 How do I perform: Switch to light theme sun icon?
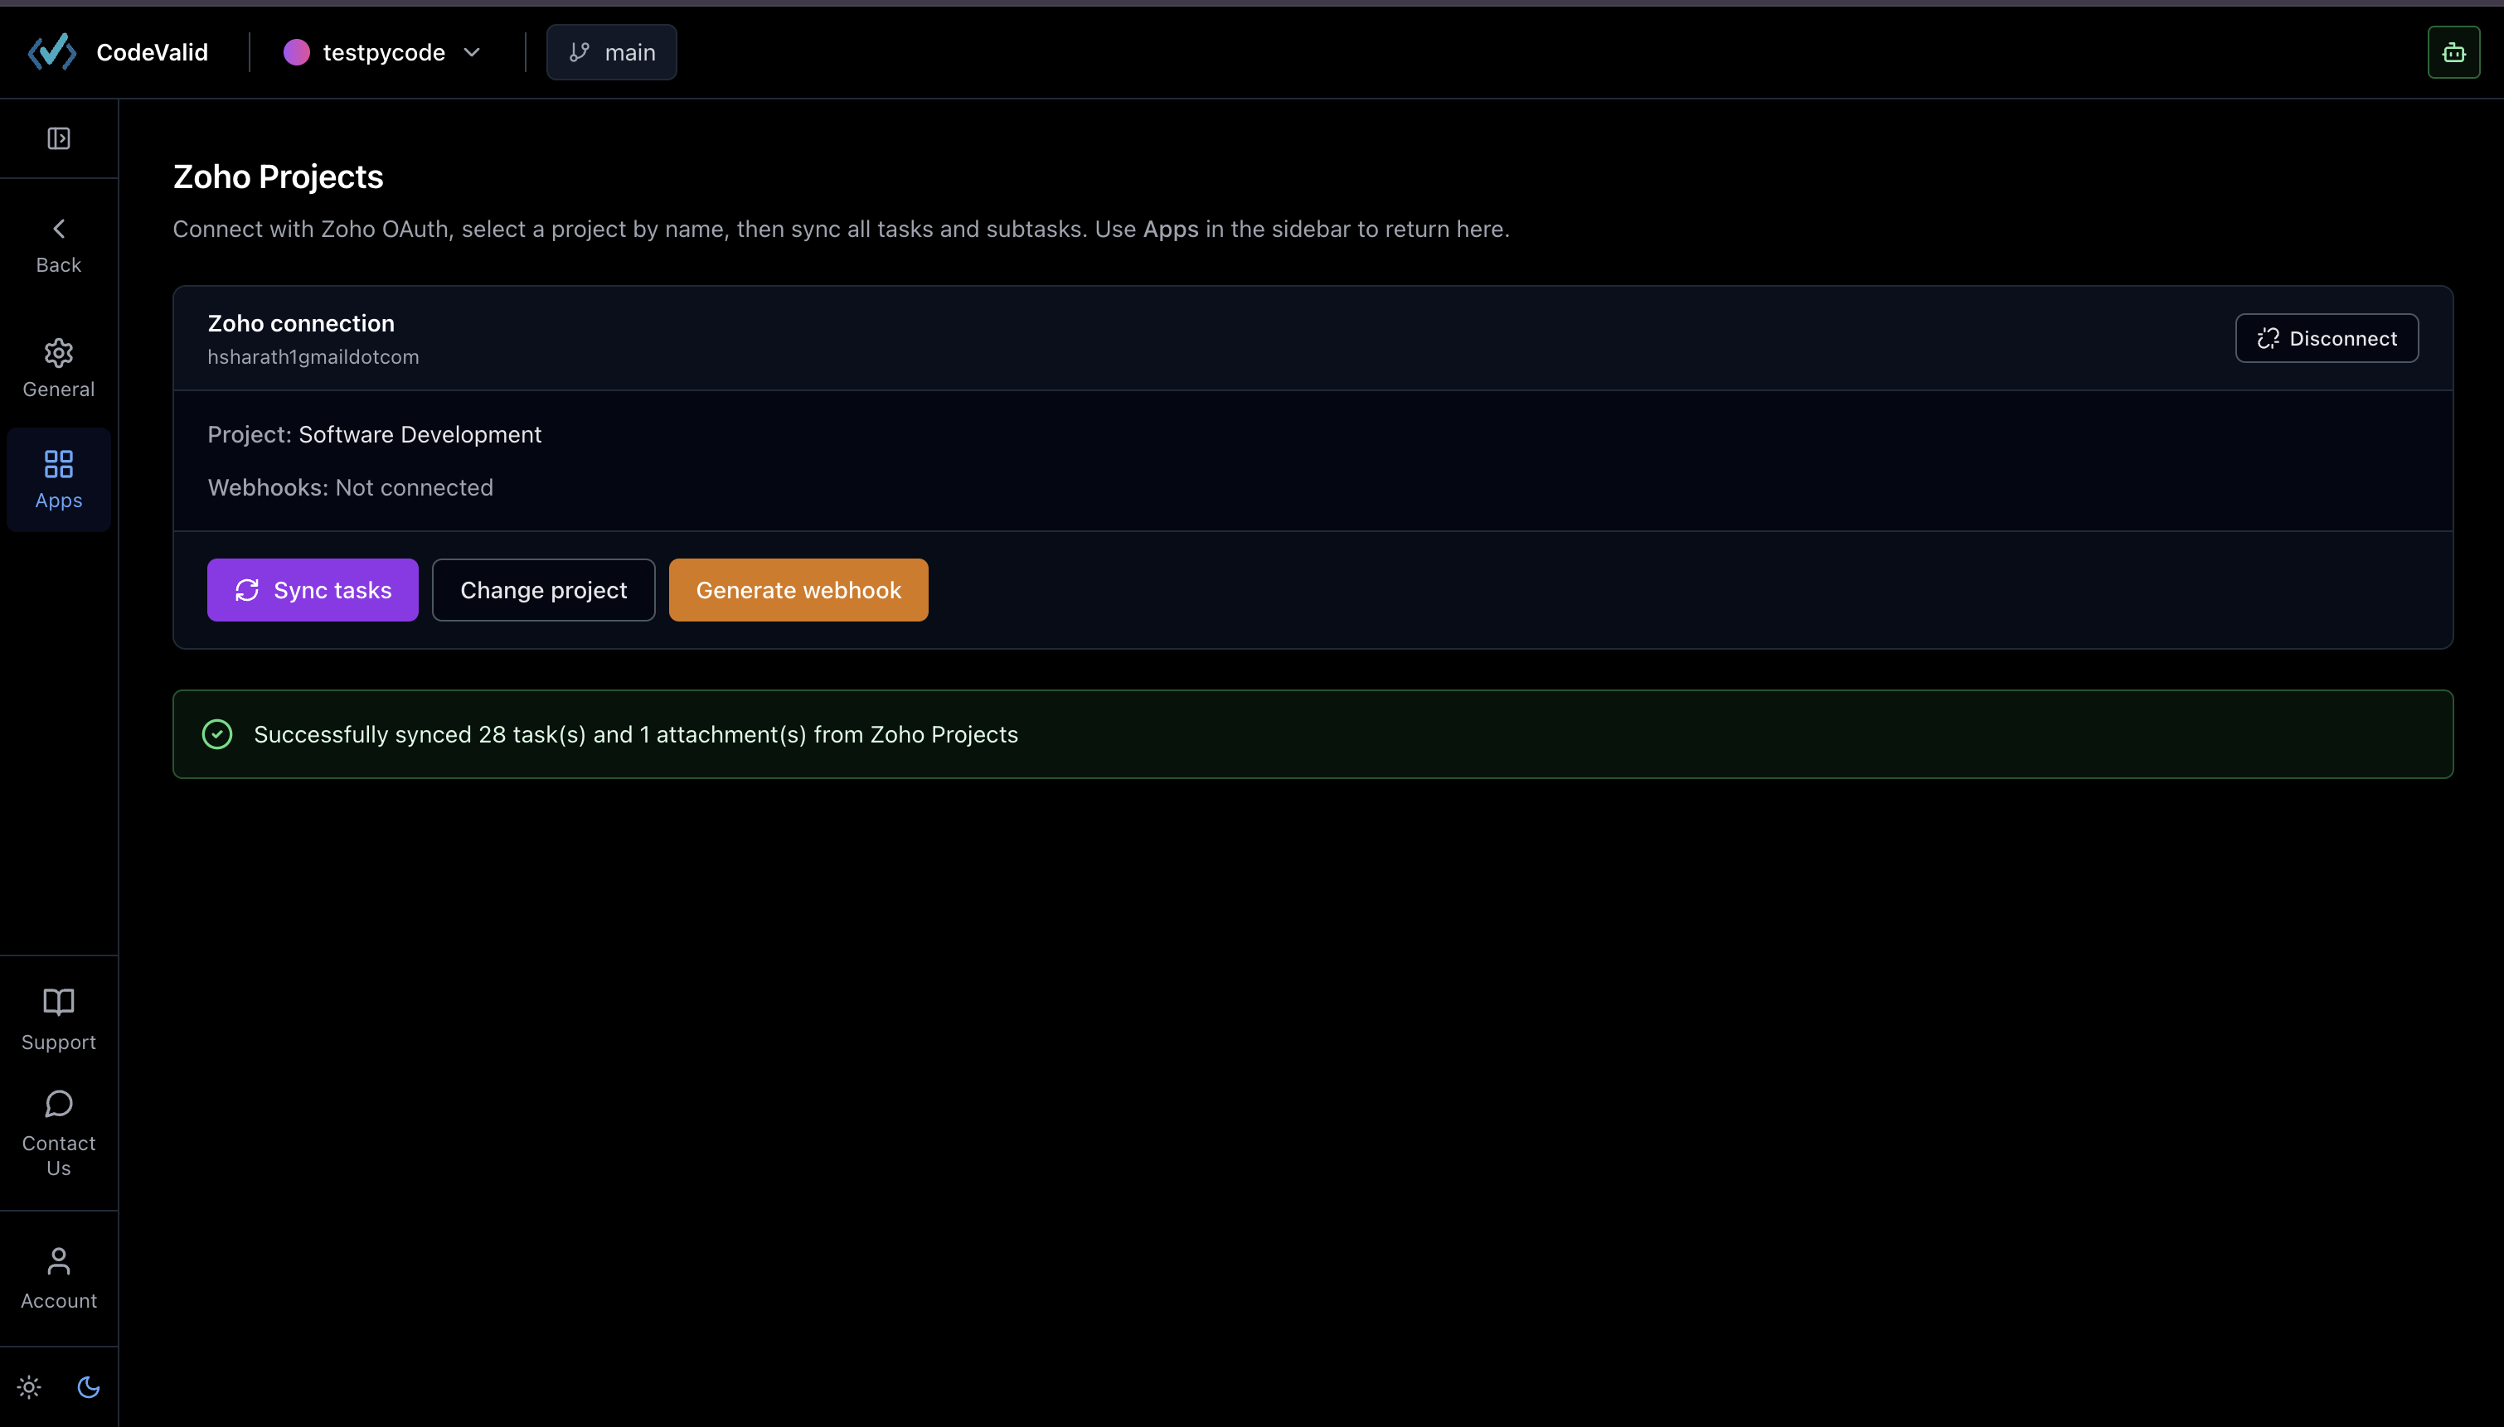tap(29, 1387)
